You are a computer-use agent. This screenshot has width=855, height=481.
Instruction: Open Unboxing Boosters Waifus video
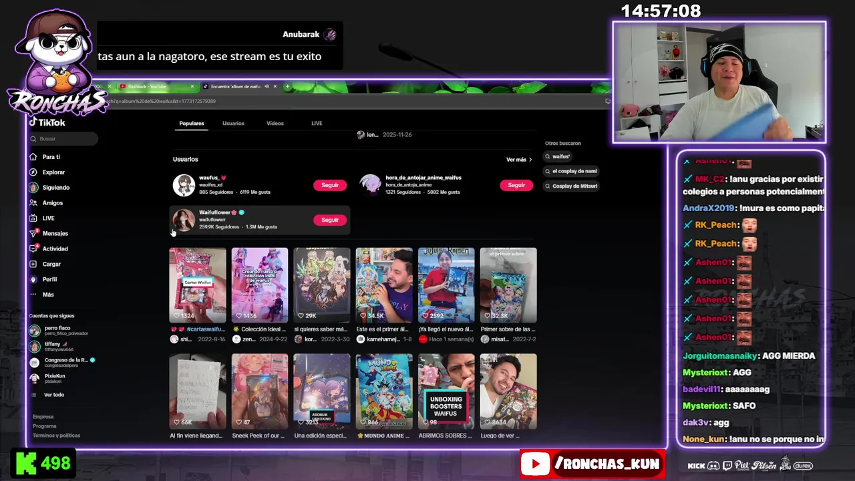pos(446,391)
